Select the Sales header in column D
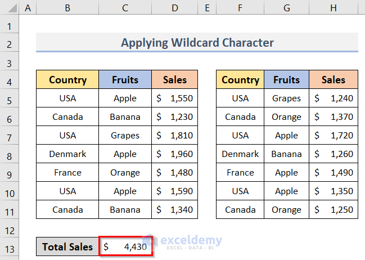This screenshot has height=260, width=365. [175, 80]
